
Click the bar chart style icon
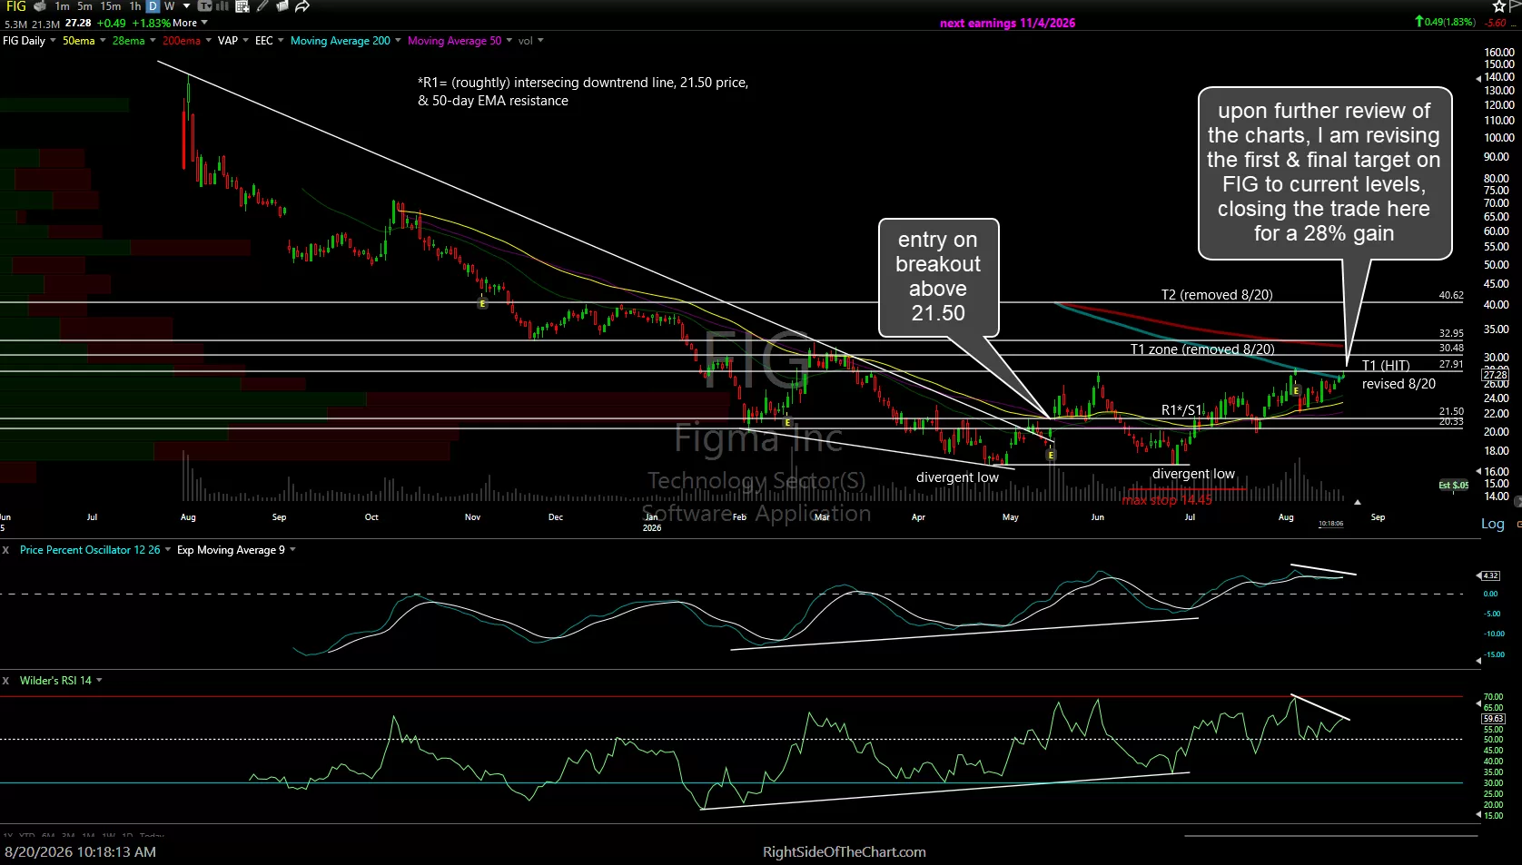click(x=222, y=6)
